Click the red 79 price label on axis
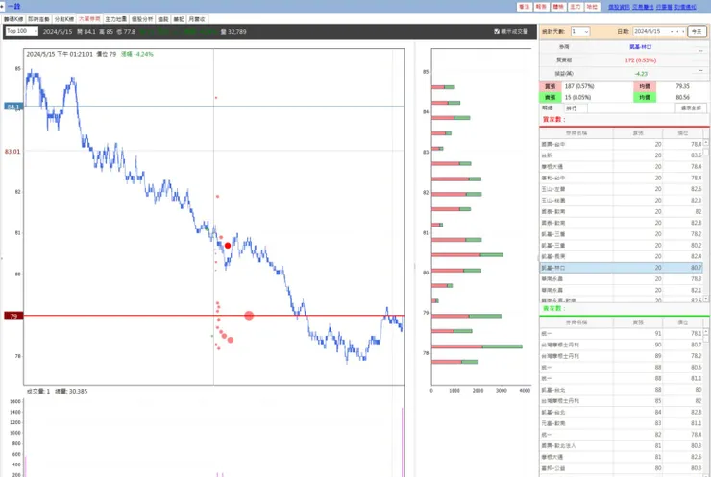711x477 pixels. pyautogui.click(x=13, y=316)
